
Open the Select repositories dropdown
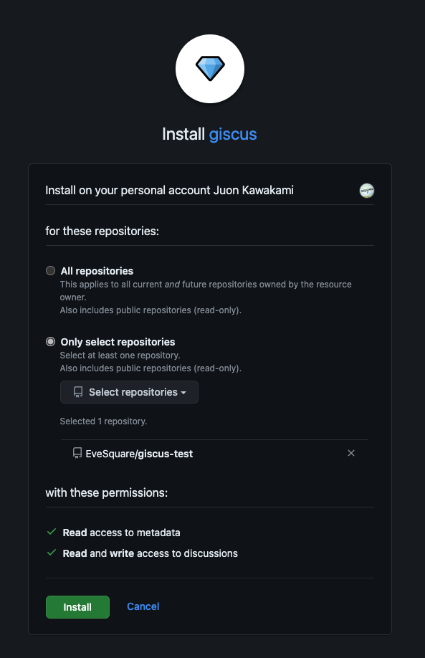point(129,392)
